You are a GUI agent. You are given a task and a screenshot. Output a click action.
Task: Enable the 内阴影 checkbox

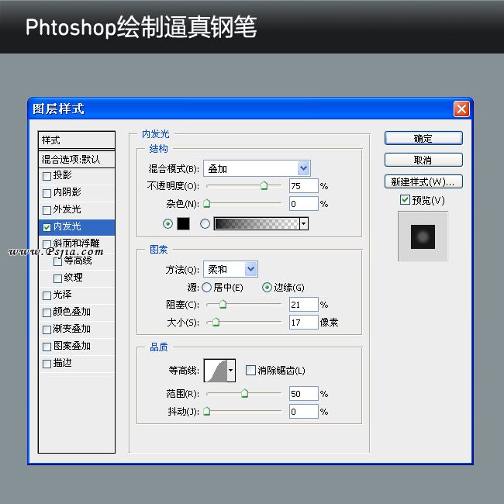pyautogui.click(x=47, y=193)
